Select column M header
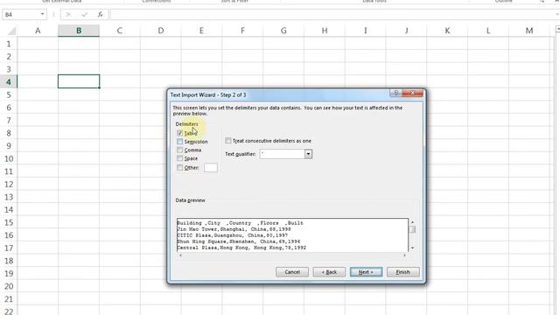Screen dimensions: 560x315 529,31
